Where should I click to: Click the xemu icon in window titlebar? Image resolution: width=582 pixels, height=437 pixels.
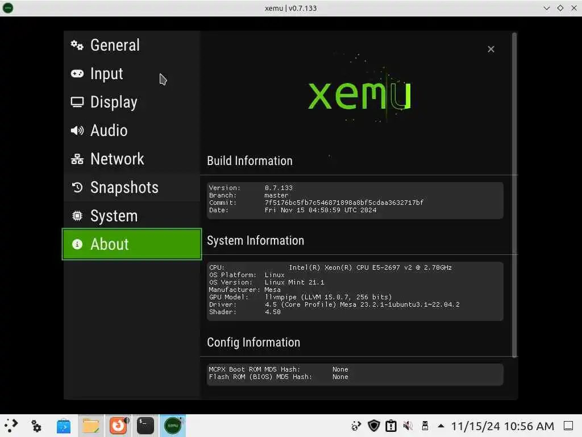click(8, 8)
